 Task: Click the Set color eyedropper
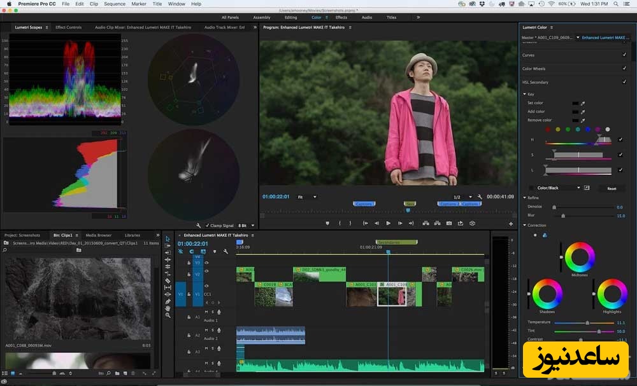pos(582,103)
